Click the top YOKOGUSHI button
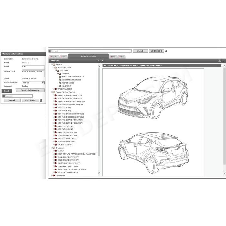This screenshot has height=226, width=226. click(156, 51)
